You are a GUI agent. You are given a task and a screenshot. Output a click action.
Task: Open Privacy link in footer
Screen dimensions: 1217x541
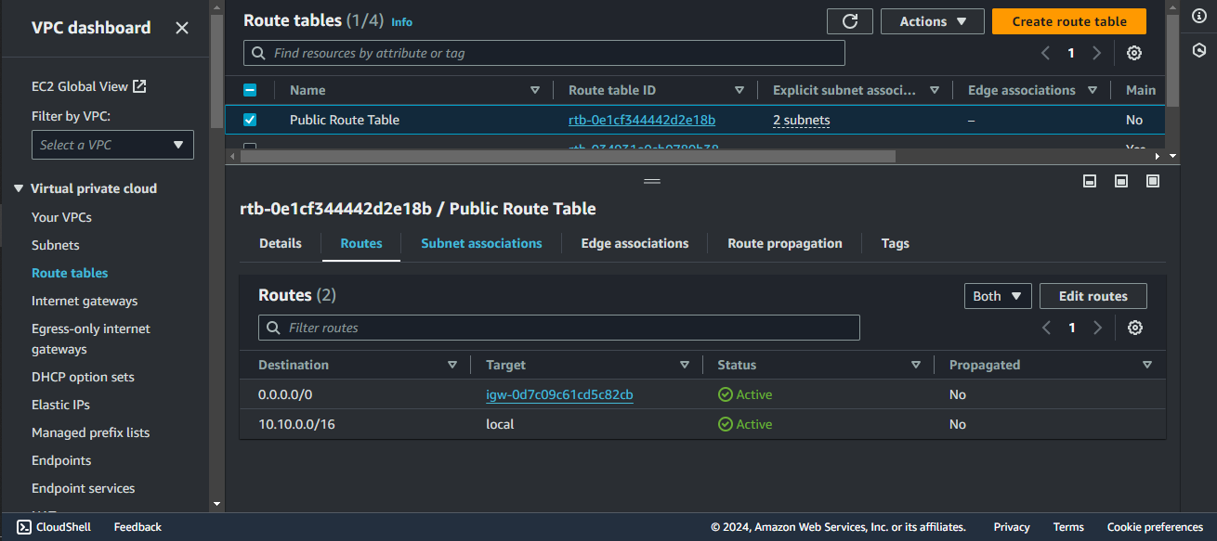click(1012, 527)
